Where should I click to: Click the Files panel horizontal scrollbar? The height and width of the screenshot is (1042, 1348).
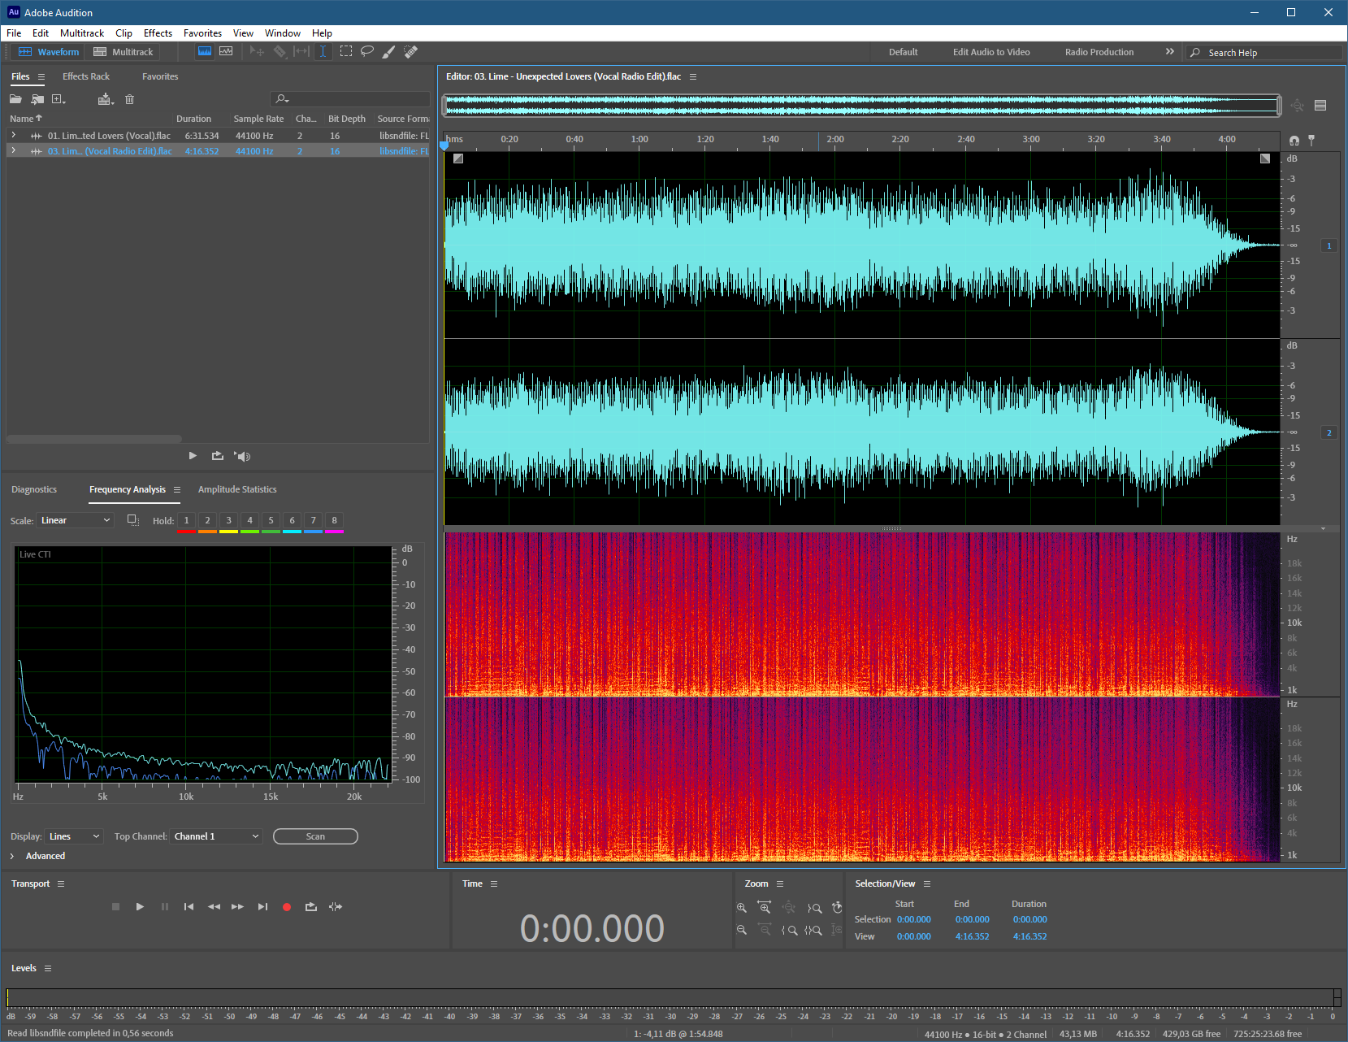pyautogui.click(x=94, y=439)
